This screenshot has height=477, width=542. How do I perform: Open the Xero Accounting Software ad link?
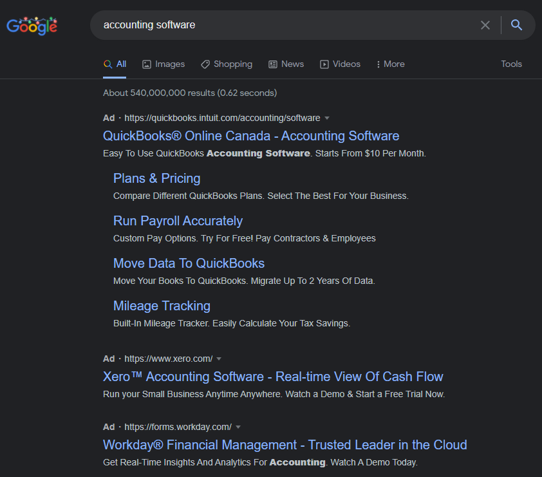[273, 377]
